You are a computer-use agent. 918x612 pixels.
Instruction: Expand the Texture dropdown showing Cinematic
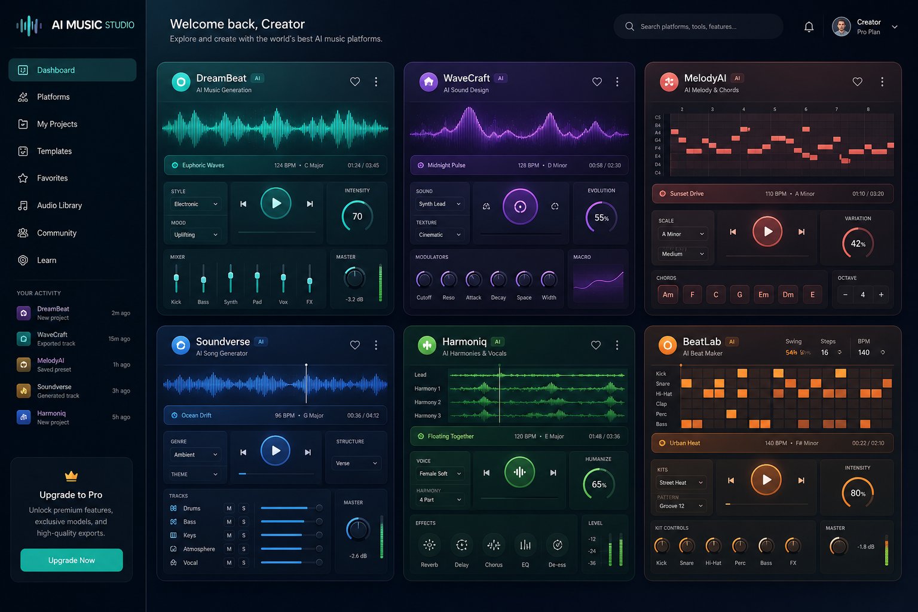[x=440, y=235]
